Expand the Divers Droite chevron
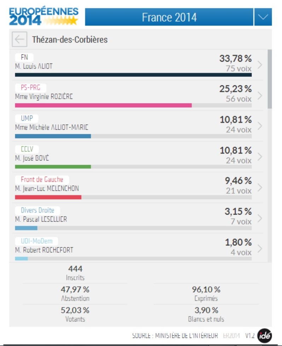 click(x=260, y=218)
